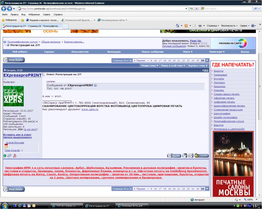Open the Сервис menu in menu bar
This screenshot has width=262, height=209.
47,14
